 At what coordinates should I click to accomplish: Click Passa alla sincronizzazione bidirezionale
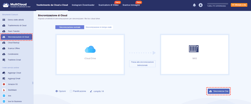click(x=142, y=64)
